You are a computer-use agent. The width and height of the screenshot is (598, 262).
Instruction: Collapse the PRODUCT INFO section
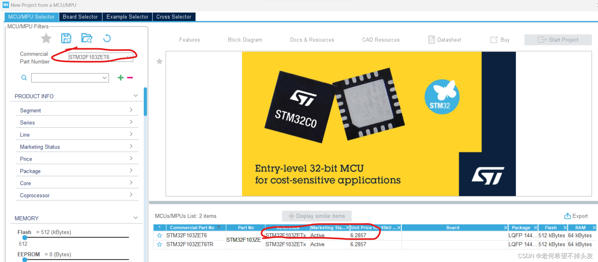[136, 96]
